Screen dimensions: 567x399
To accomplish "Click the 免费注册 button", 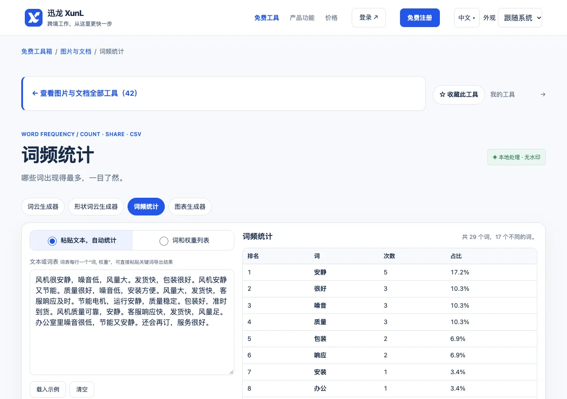I will pyautogui.click(x=419, y=18).
